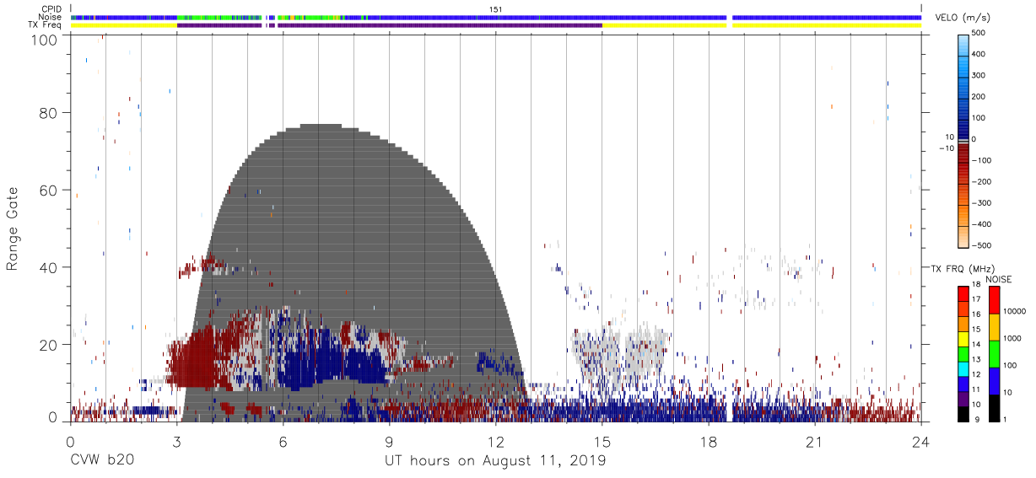
Task: Click the x-axis tick label '15'
Action: tap(602, 441)
